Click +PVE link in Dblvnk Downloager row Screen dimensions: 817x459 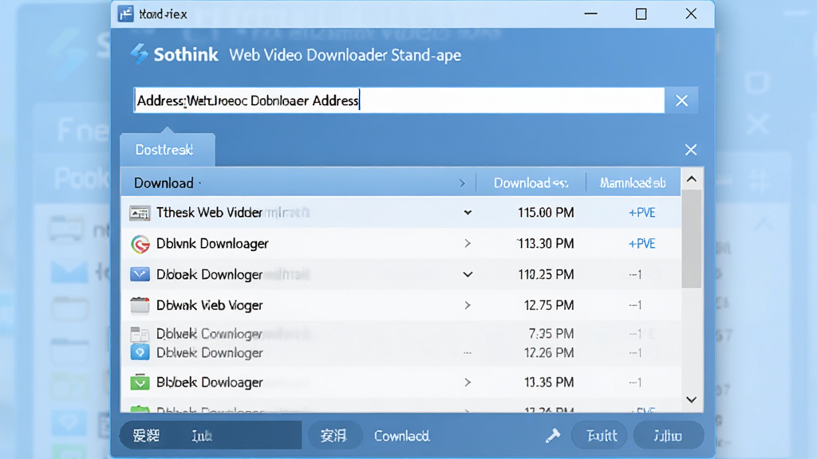(642, 244)
